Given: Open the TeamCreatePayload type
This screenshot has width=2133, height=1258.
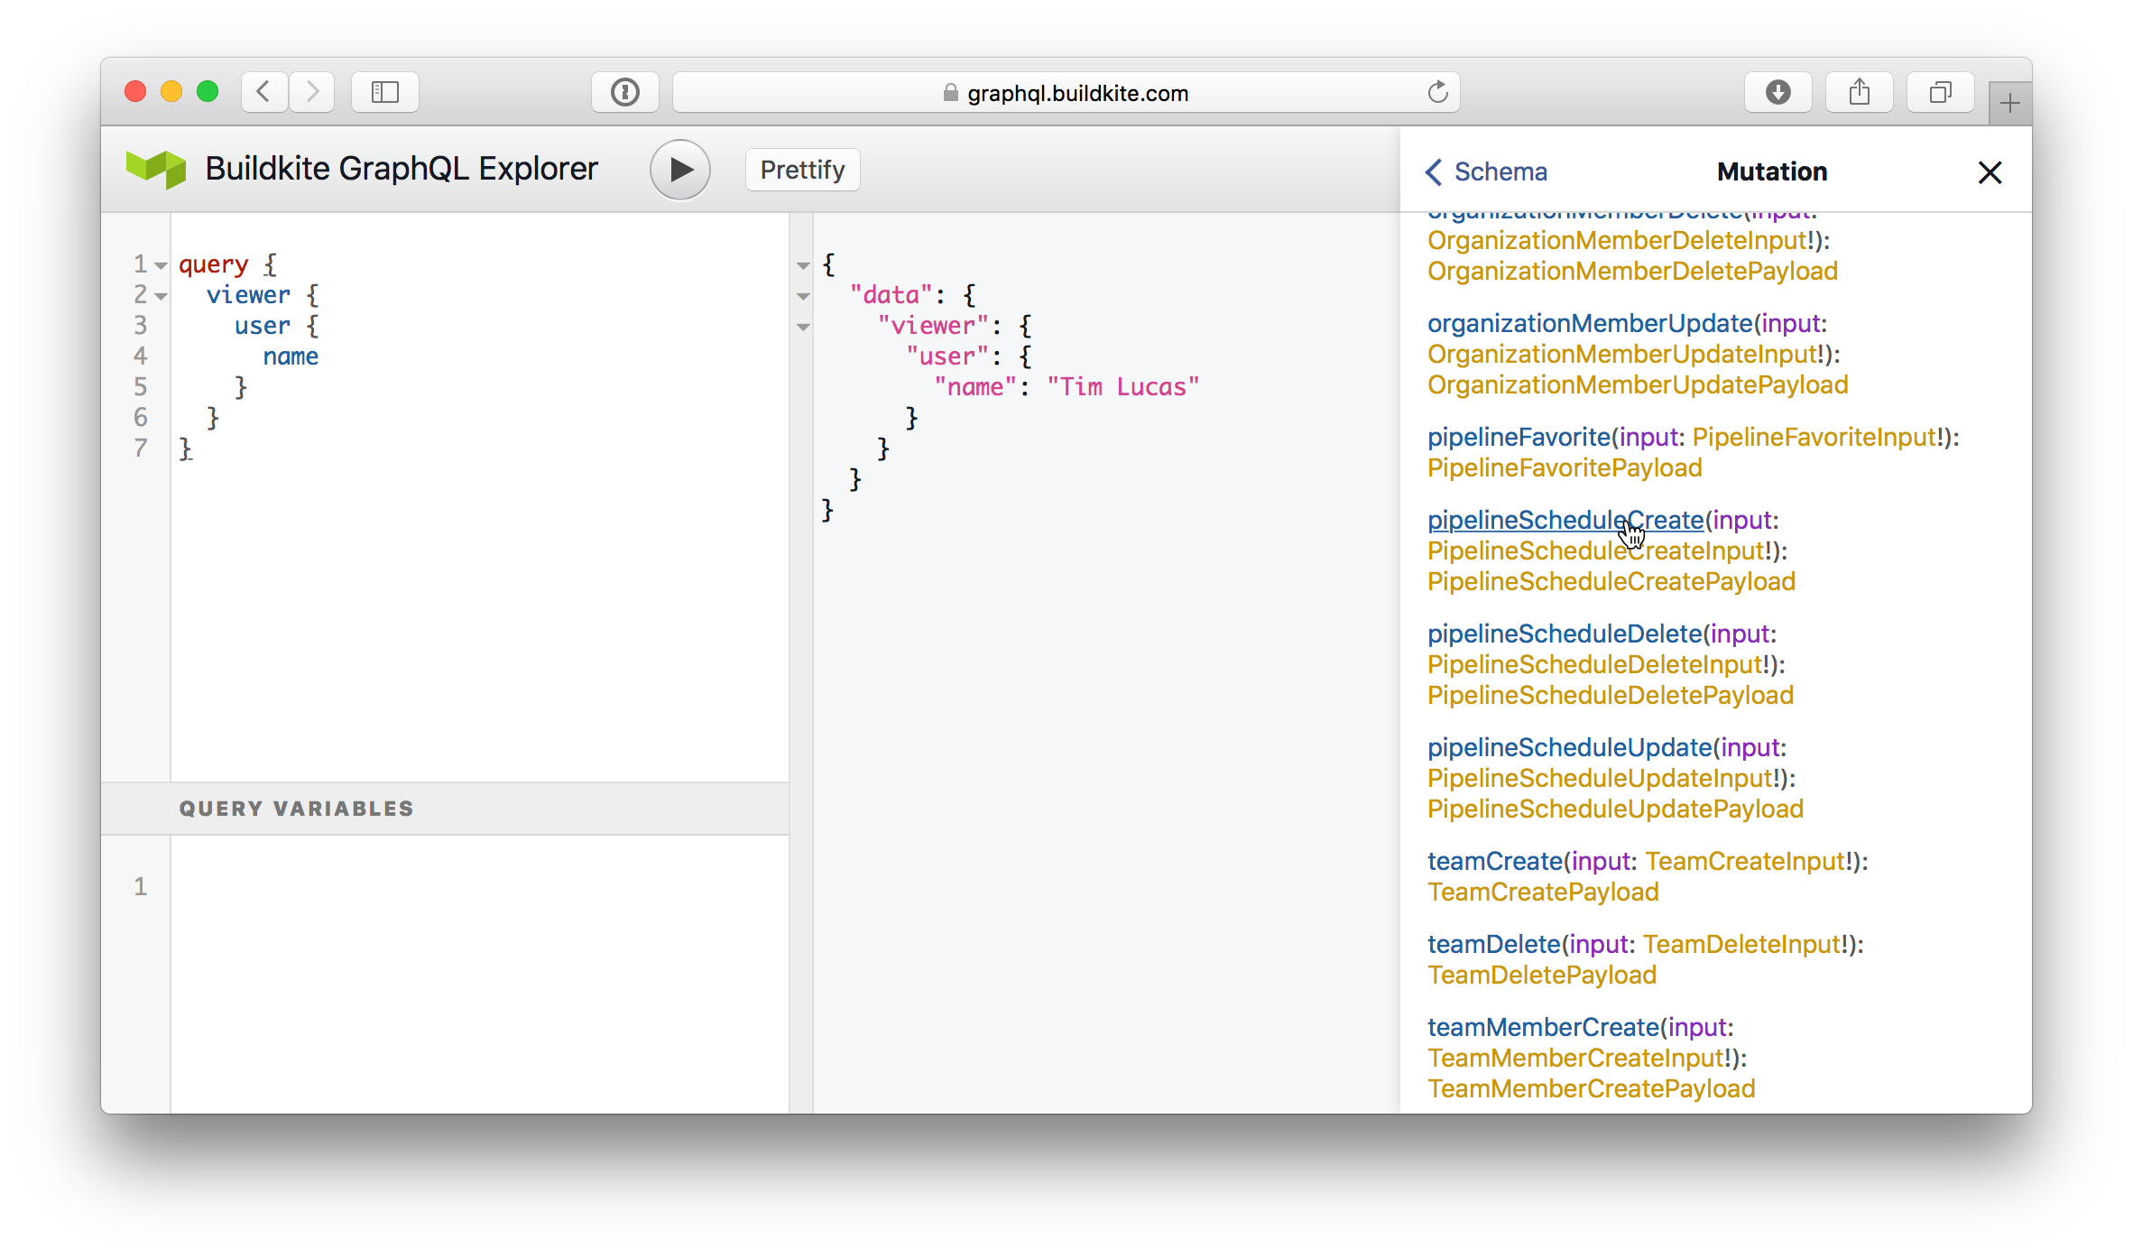Looking at the screenshot, I should pos(1543,892).
